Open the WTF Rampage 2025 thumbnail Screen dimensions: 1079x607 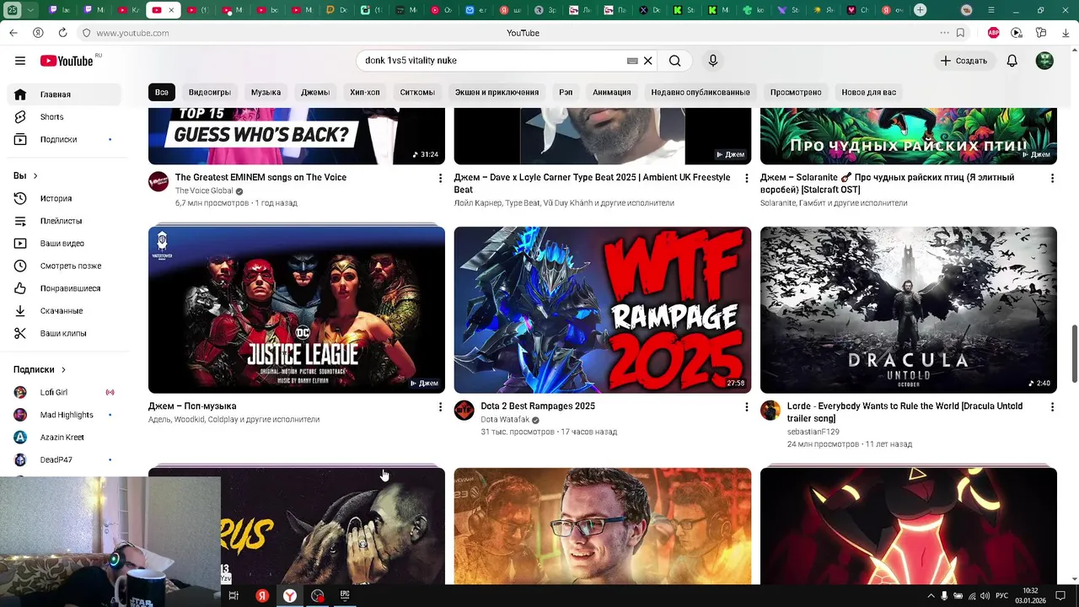coord(603,310)
